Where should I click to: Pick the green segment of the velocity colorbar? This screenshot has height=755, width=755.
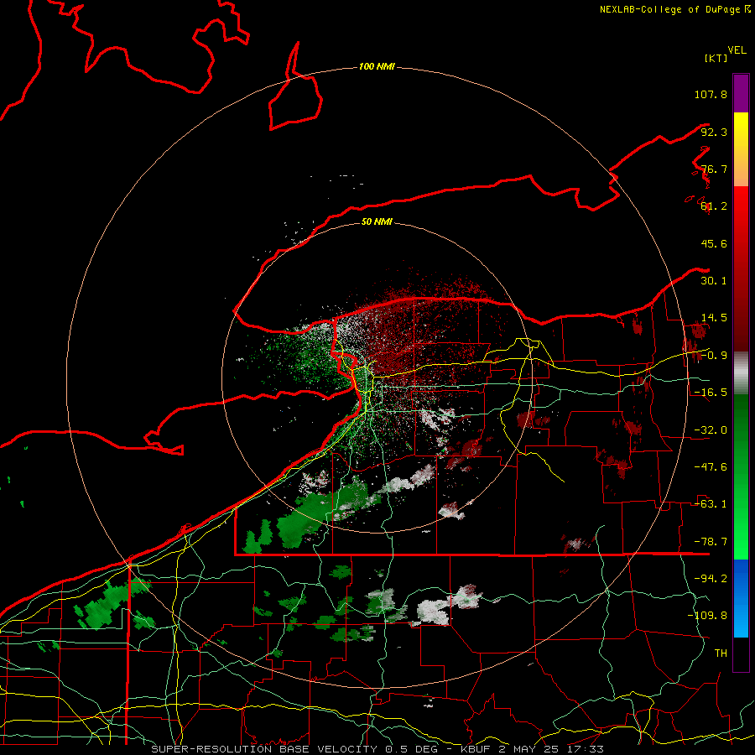741,476
